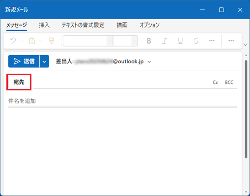Expand the ribbon with the chevron arrow
This screenshot has width=250, height=196.
pos(245,45)
